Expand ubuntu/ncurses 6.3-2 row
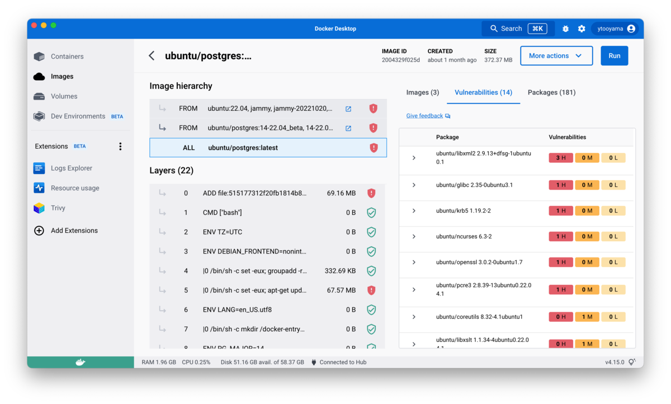The width and height of the screenshot is (671, 404). (414, 237)
